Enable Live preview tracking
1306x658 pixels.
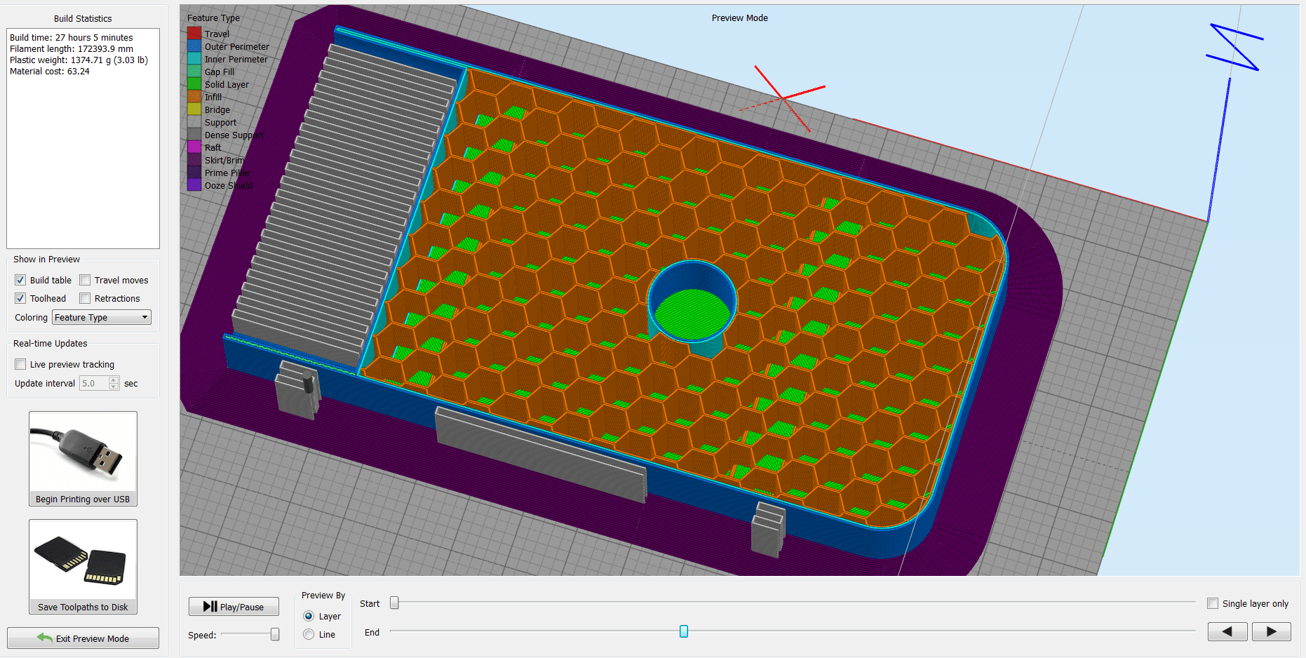(20, 363)
